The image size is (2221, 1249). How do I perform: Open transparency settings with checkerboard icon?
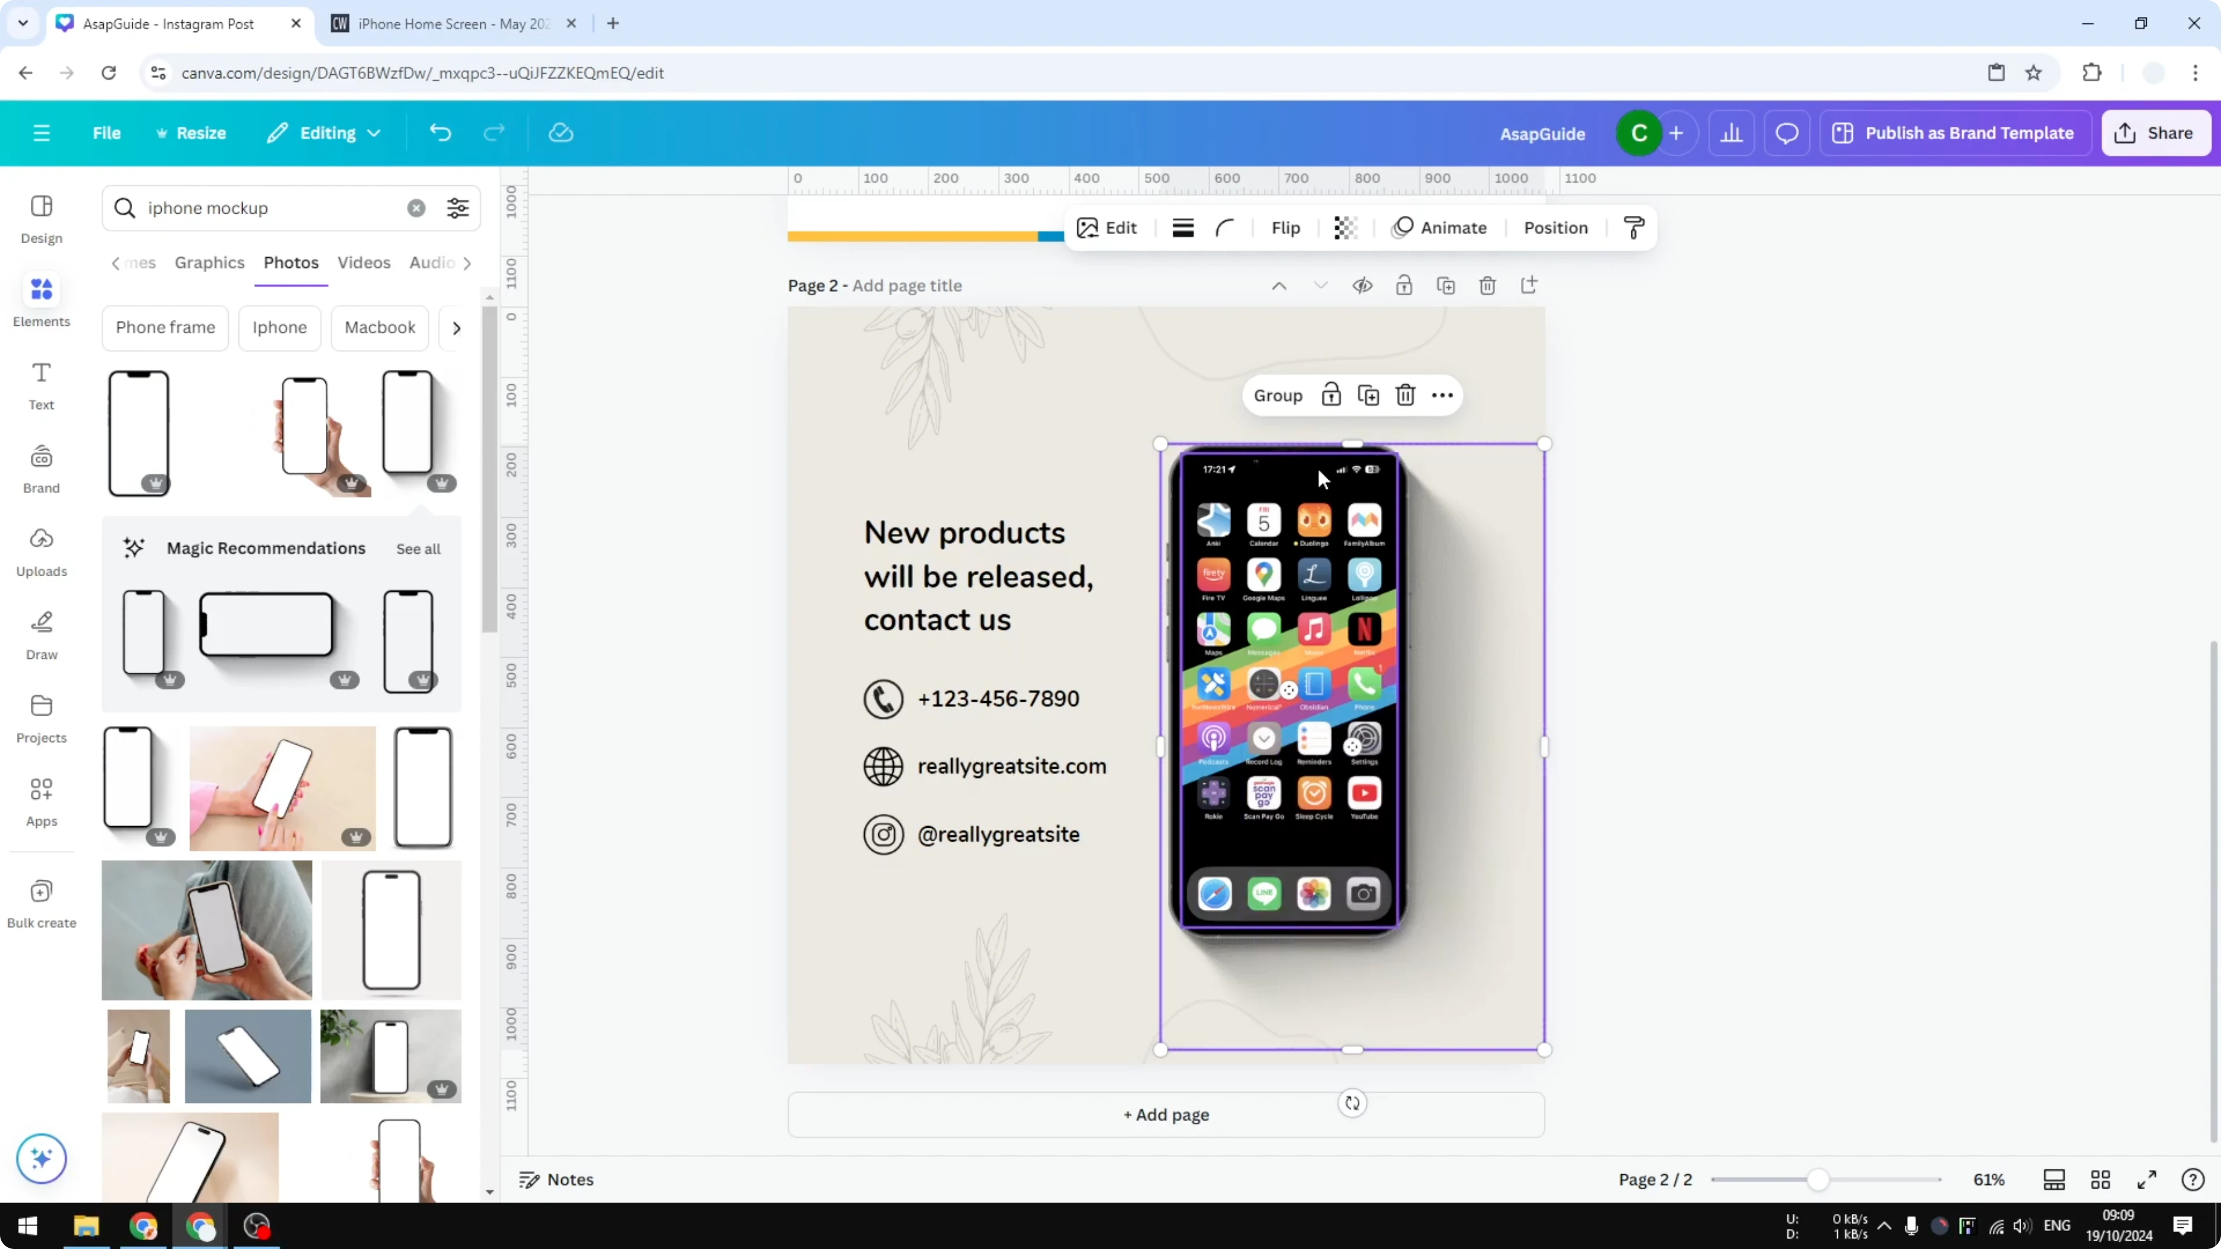1345,227
